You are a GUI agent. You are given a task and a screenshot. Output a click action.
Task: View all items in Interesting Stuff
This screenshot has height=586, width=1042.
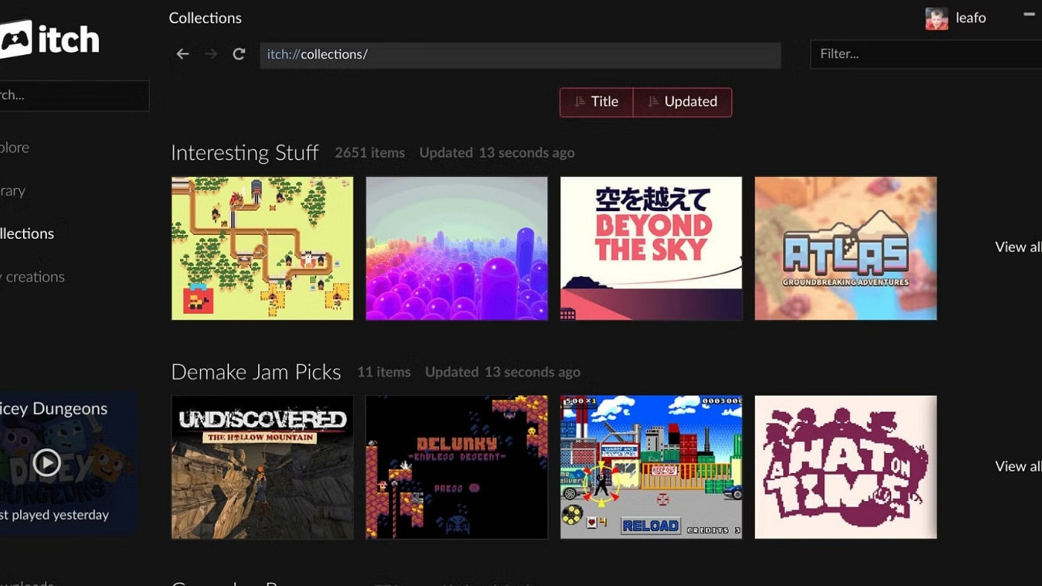coord(1017,247)
